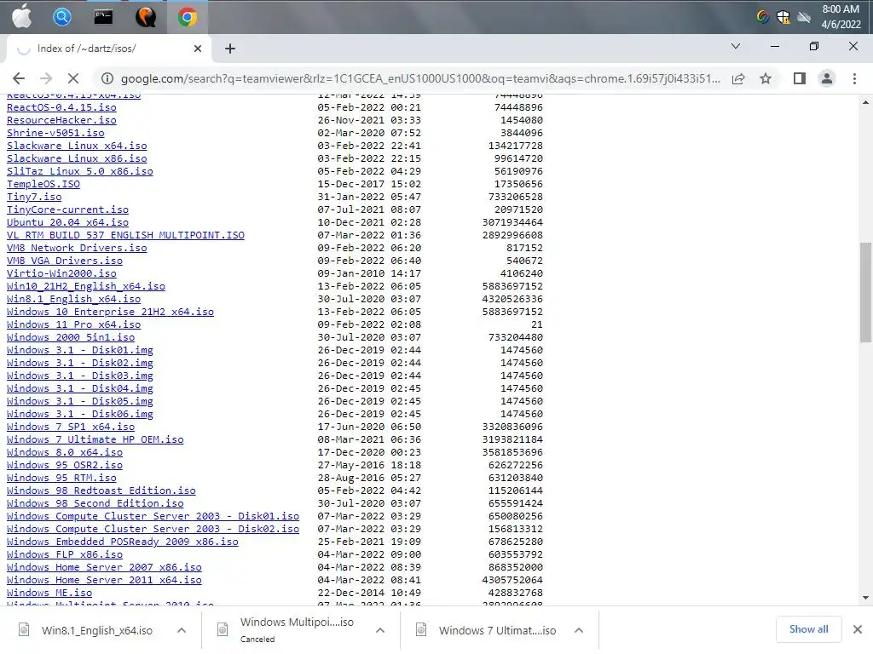Click Windows_95_OSR2.iso link
The image size is (873, 654).
[65, 466]
